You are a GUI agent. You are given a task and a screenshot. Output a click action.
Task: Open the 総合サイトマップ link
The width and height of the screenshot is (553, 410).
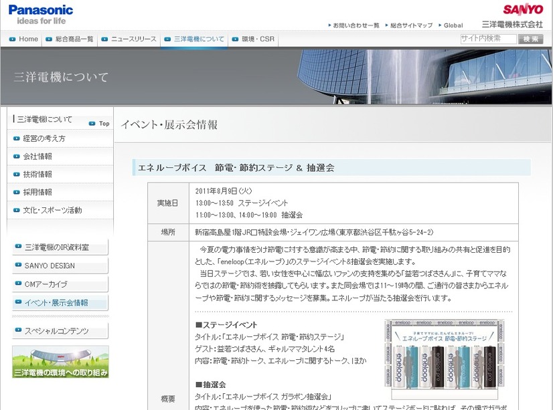pyautogui.click(x=409, y=25)
